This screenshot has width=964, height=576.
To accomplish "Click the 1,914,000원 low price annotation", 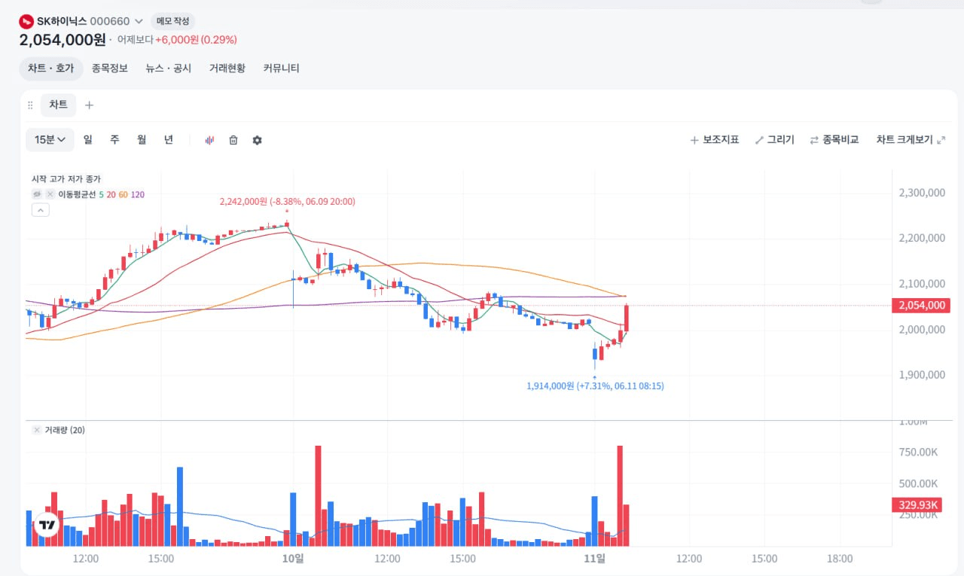I will [x=595, y=386].
